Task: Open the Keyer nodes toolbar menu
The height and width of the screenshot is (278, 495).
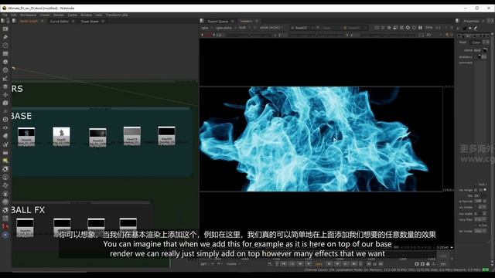Action: 5,79
